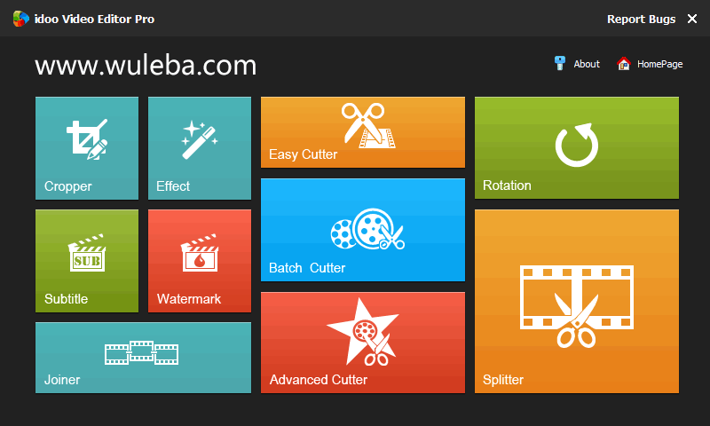710x426 pixels.
Task: Click the Report Bugs link
Action: click(641, 19)
